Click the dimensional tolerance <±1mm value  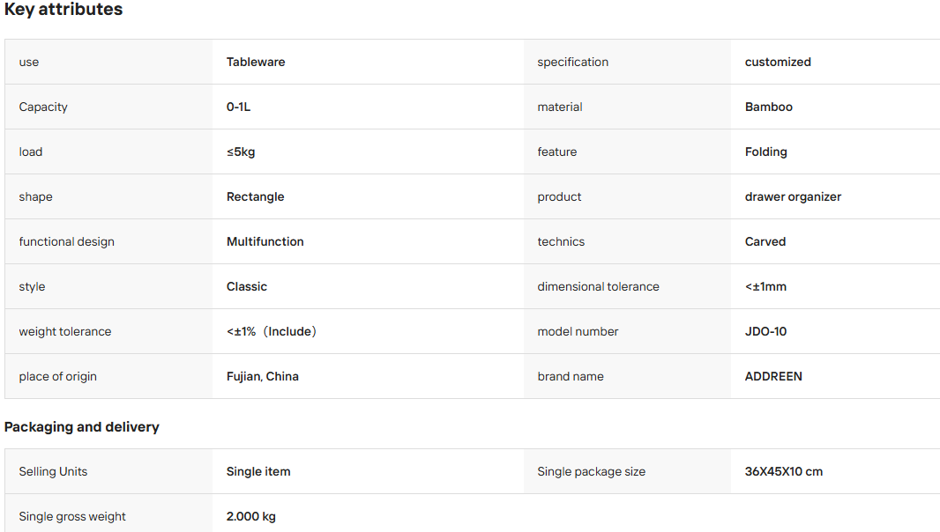click(x=765, y=286)
